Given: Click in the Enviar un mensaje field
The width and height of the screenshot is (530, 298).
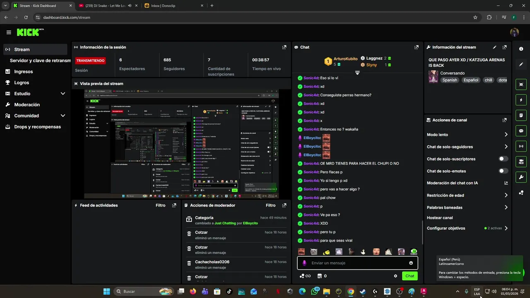Looking at the screenshot, I should [x=357, y=263].
